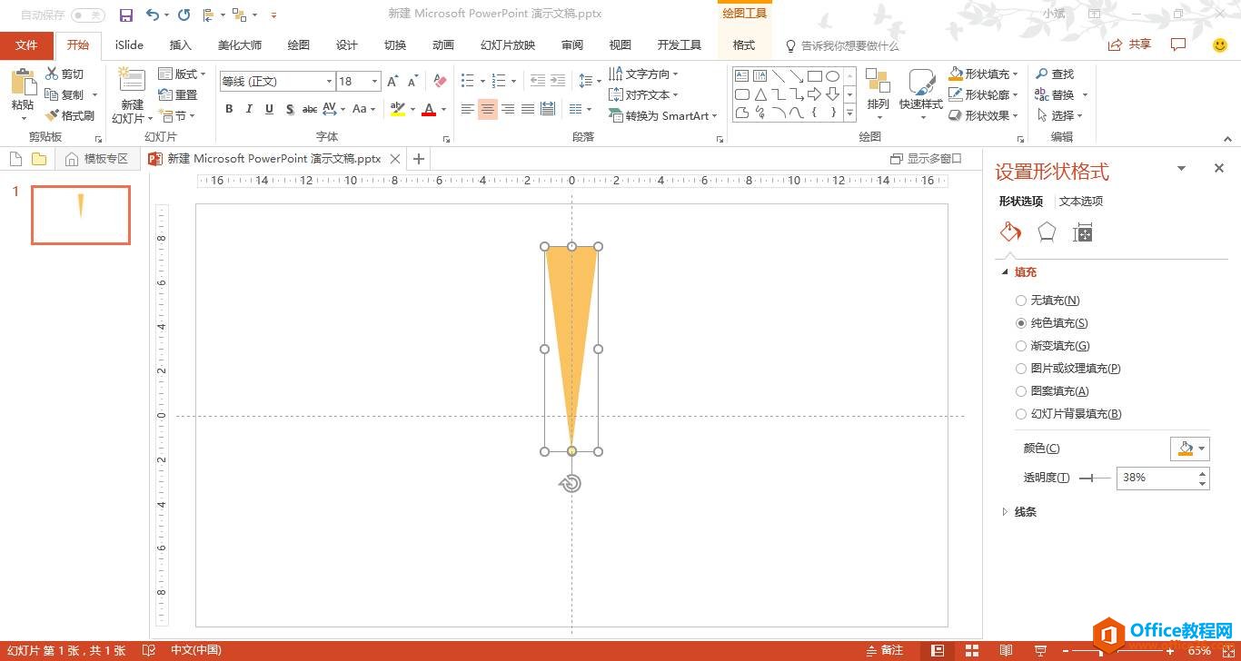
Task: Open the fill Color (颜色) picker button
Action: 1190,449
